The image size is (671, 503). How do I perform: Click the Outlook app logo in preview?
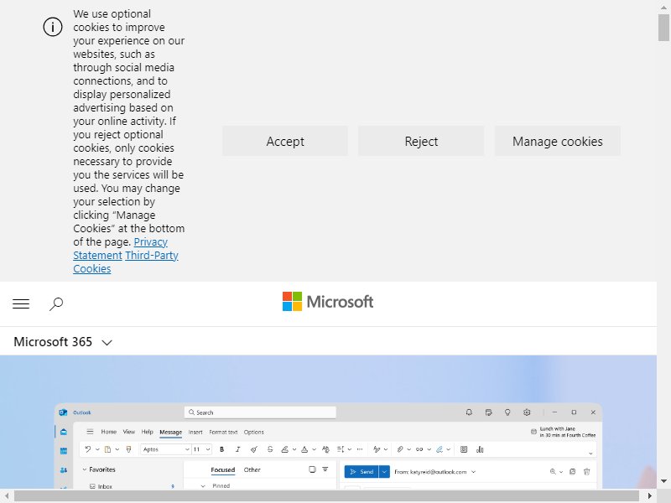(64, 412)
